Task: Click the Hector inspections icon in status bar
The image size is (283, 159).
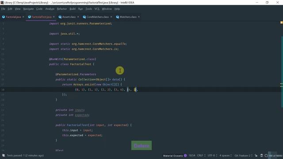Action: pos(261,155)
